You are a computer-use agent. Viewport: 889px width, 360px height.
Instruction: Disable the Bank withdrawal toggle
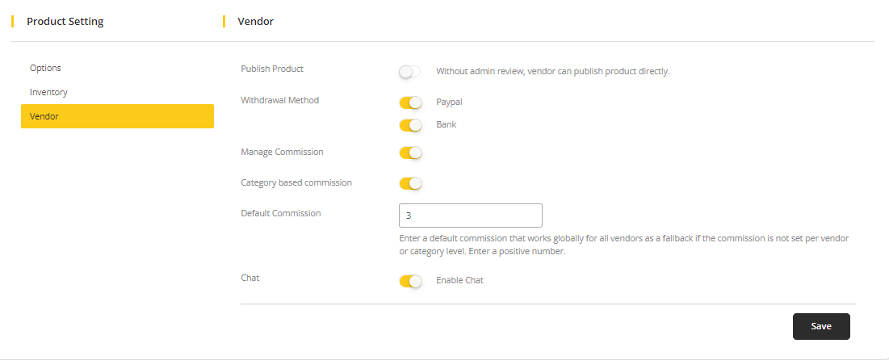[x=410, y=125]
